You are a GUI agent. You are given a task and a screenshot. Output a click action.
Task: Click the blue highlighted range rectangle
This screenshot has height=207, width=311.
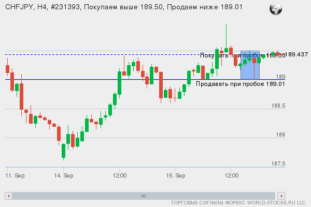tap(250, 65)
